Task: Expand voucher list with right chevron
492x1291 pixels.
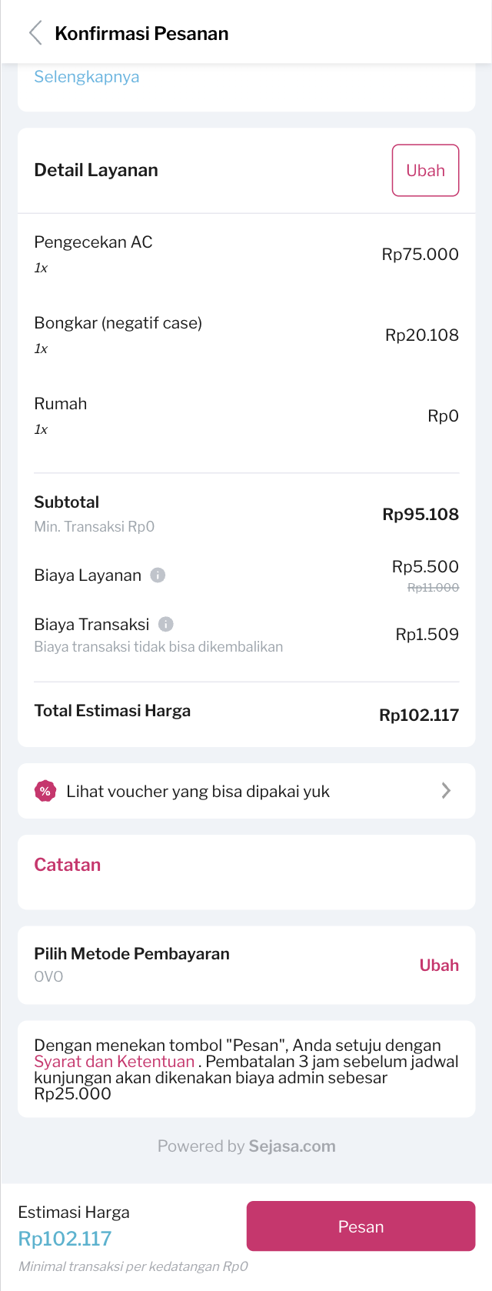Action: [446, 791]
